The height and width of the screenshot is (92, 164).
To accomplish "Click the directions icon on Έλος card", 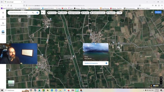I will 106,63.
